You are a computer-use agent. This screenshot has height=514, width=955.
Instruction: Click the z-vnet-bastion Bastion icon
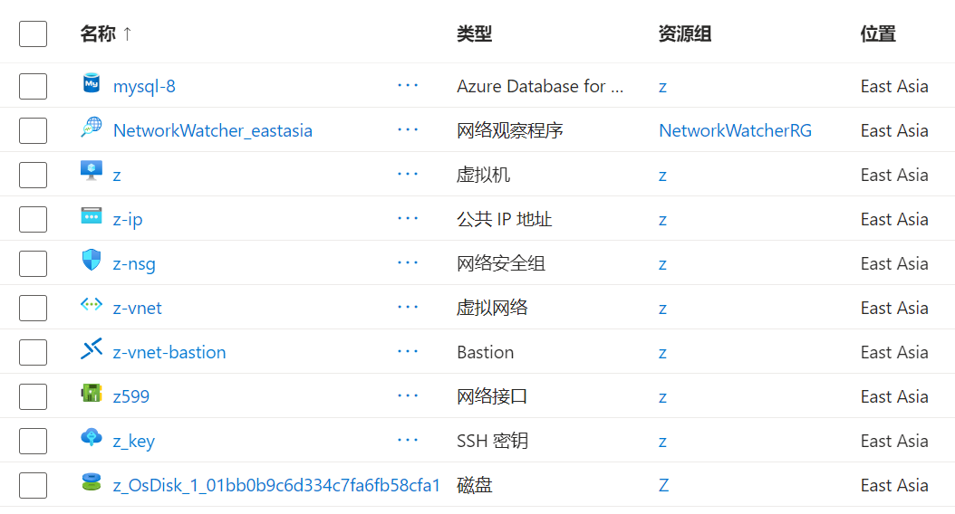92,349
